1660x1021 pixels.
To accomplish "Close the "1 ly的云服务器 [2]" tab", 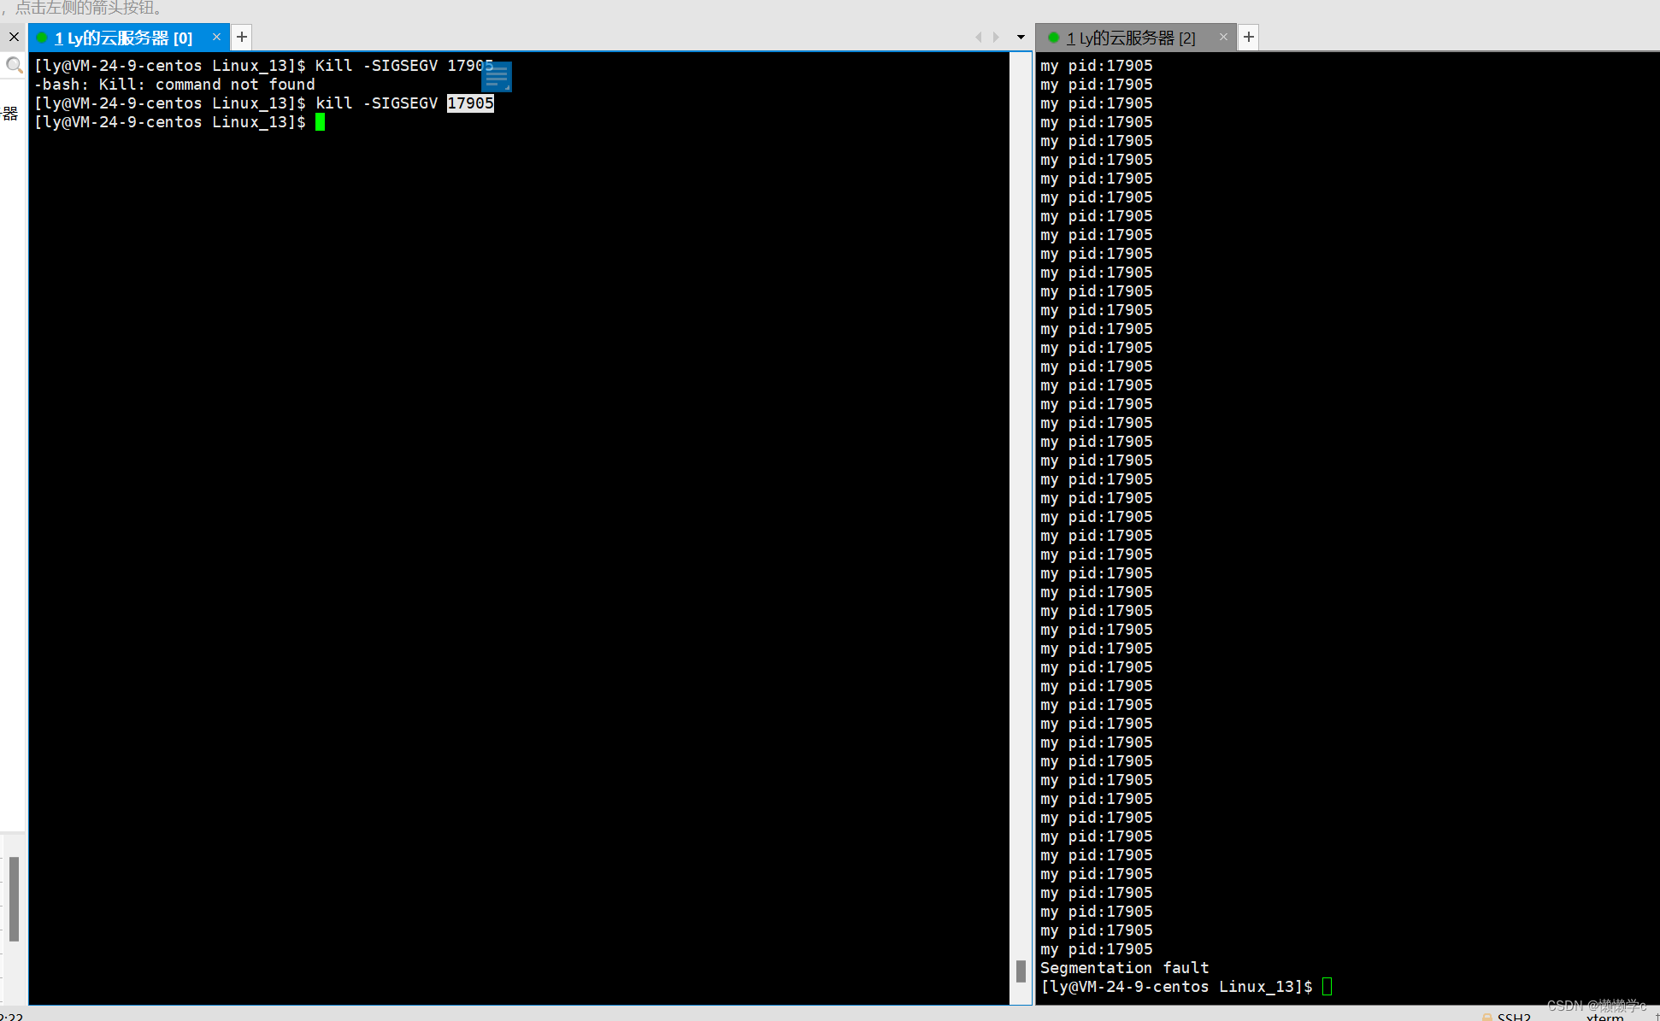I will tap(1223, 37).
